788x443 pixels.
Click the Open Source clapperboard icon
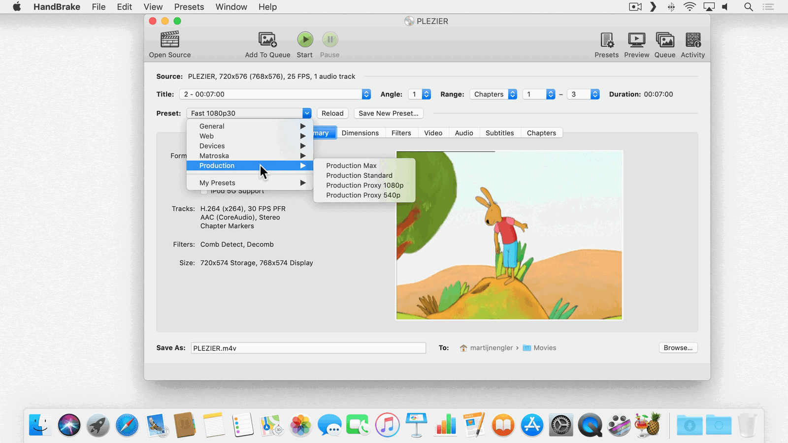click(x=170, y=39)
